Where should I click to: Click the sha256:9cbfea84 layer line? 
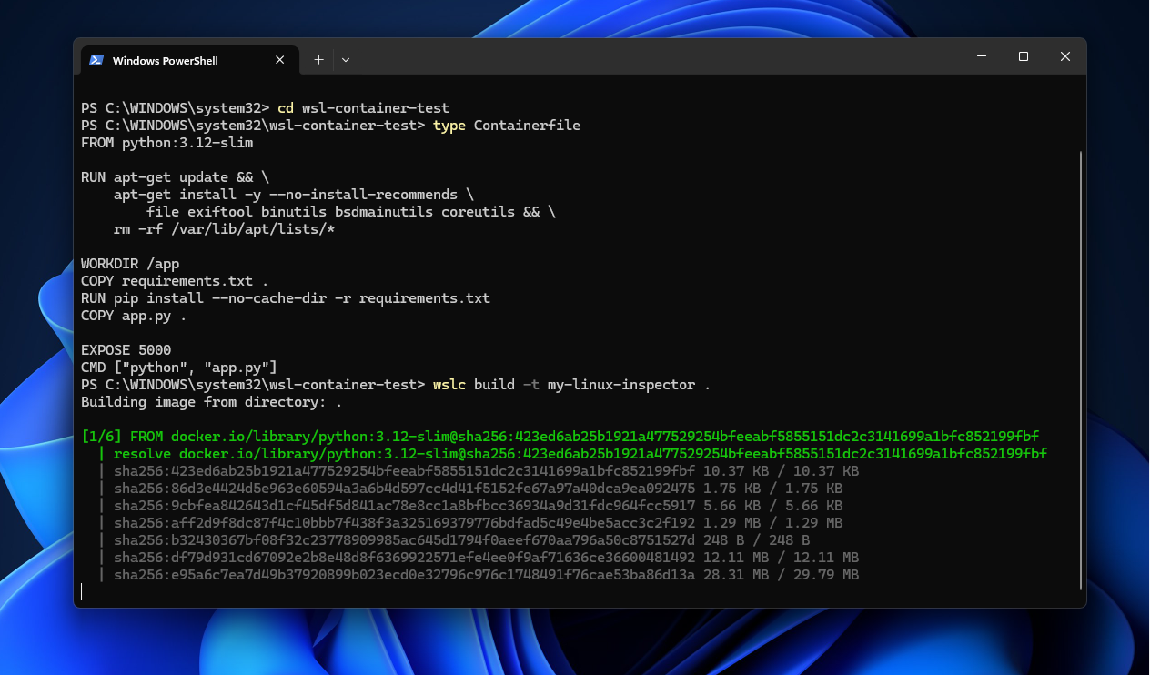[x=470, y=506]
